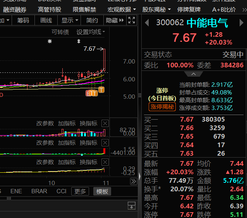
Task: Go to next stock with right arrow
Action: [x=241, y=22]
